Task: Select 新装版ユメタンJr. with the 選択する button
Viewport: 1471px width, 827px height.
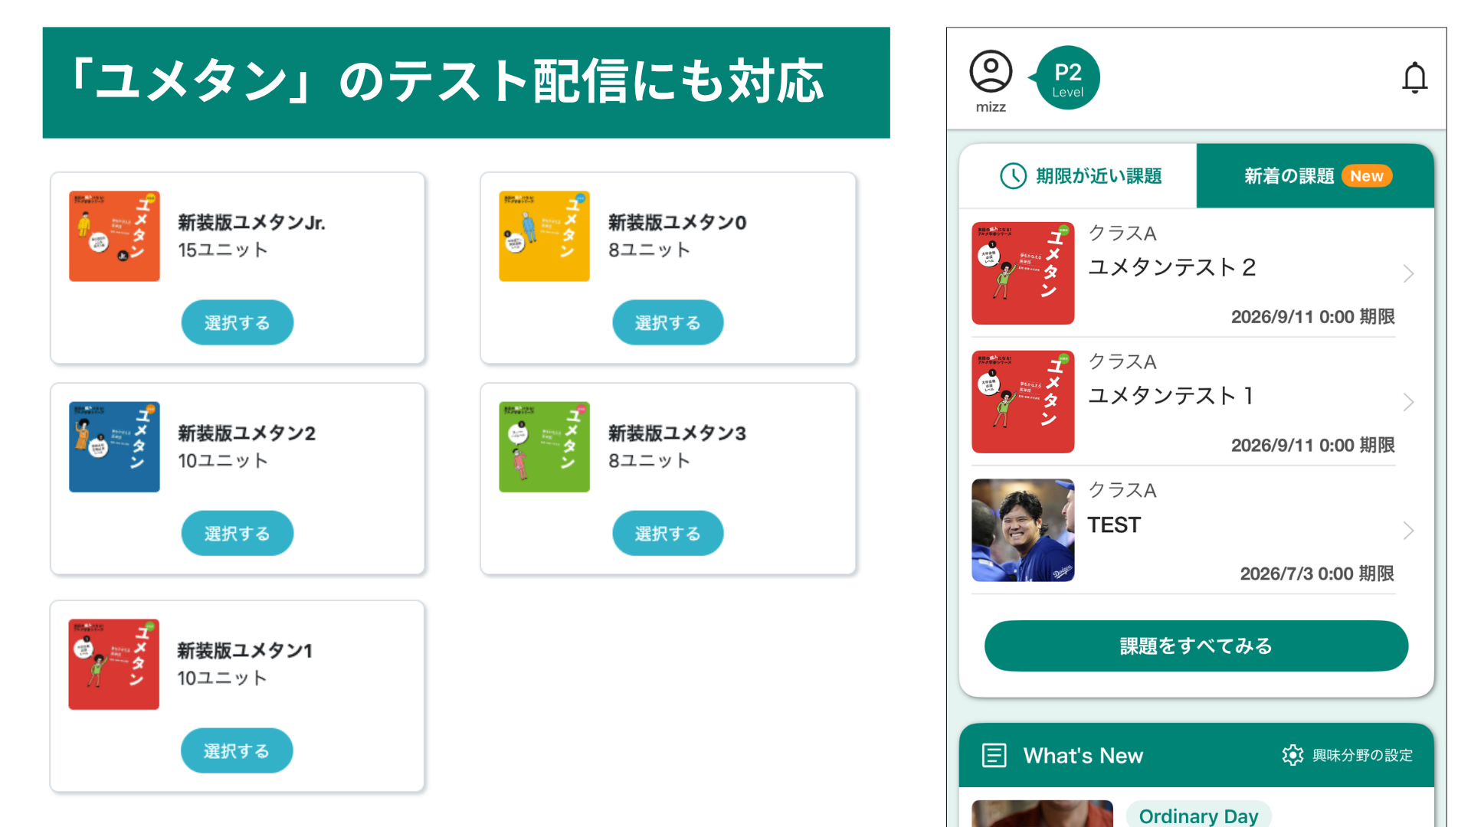Action: [x=238, y=322]
